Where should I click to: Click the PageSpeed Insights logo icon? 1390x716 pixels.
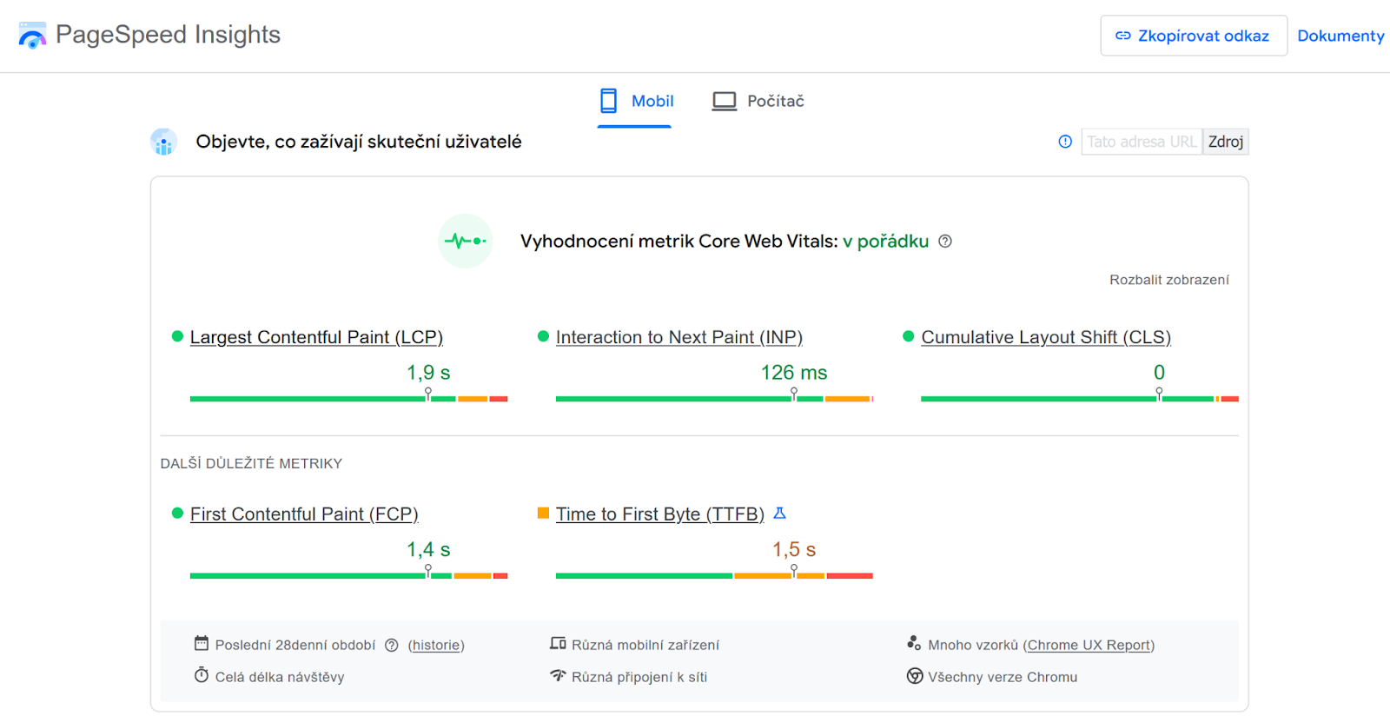click(32, 36)
